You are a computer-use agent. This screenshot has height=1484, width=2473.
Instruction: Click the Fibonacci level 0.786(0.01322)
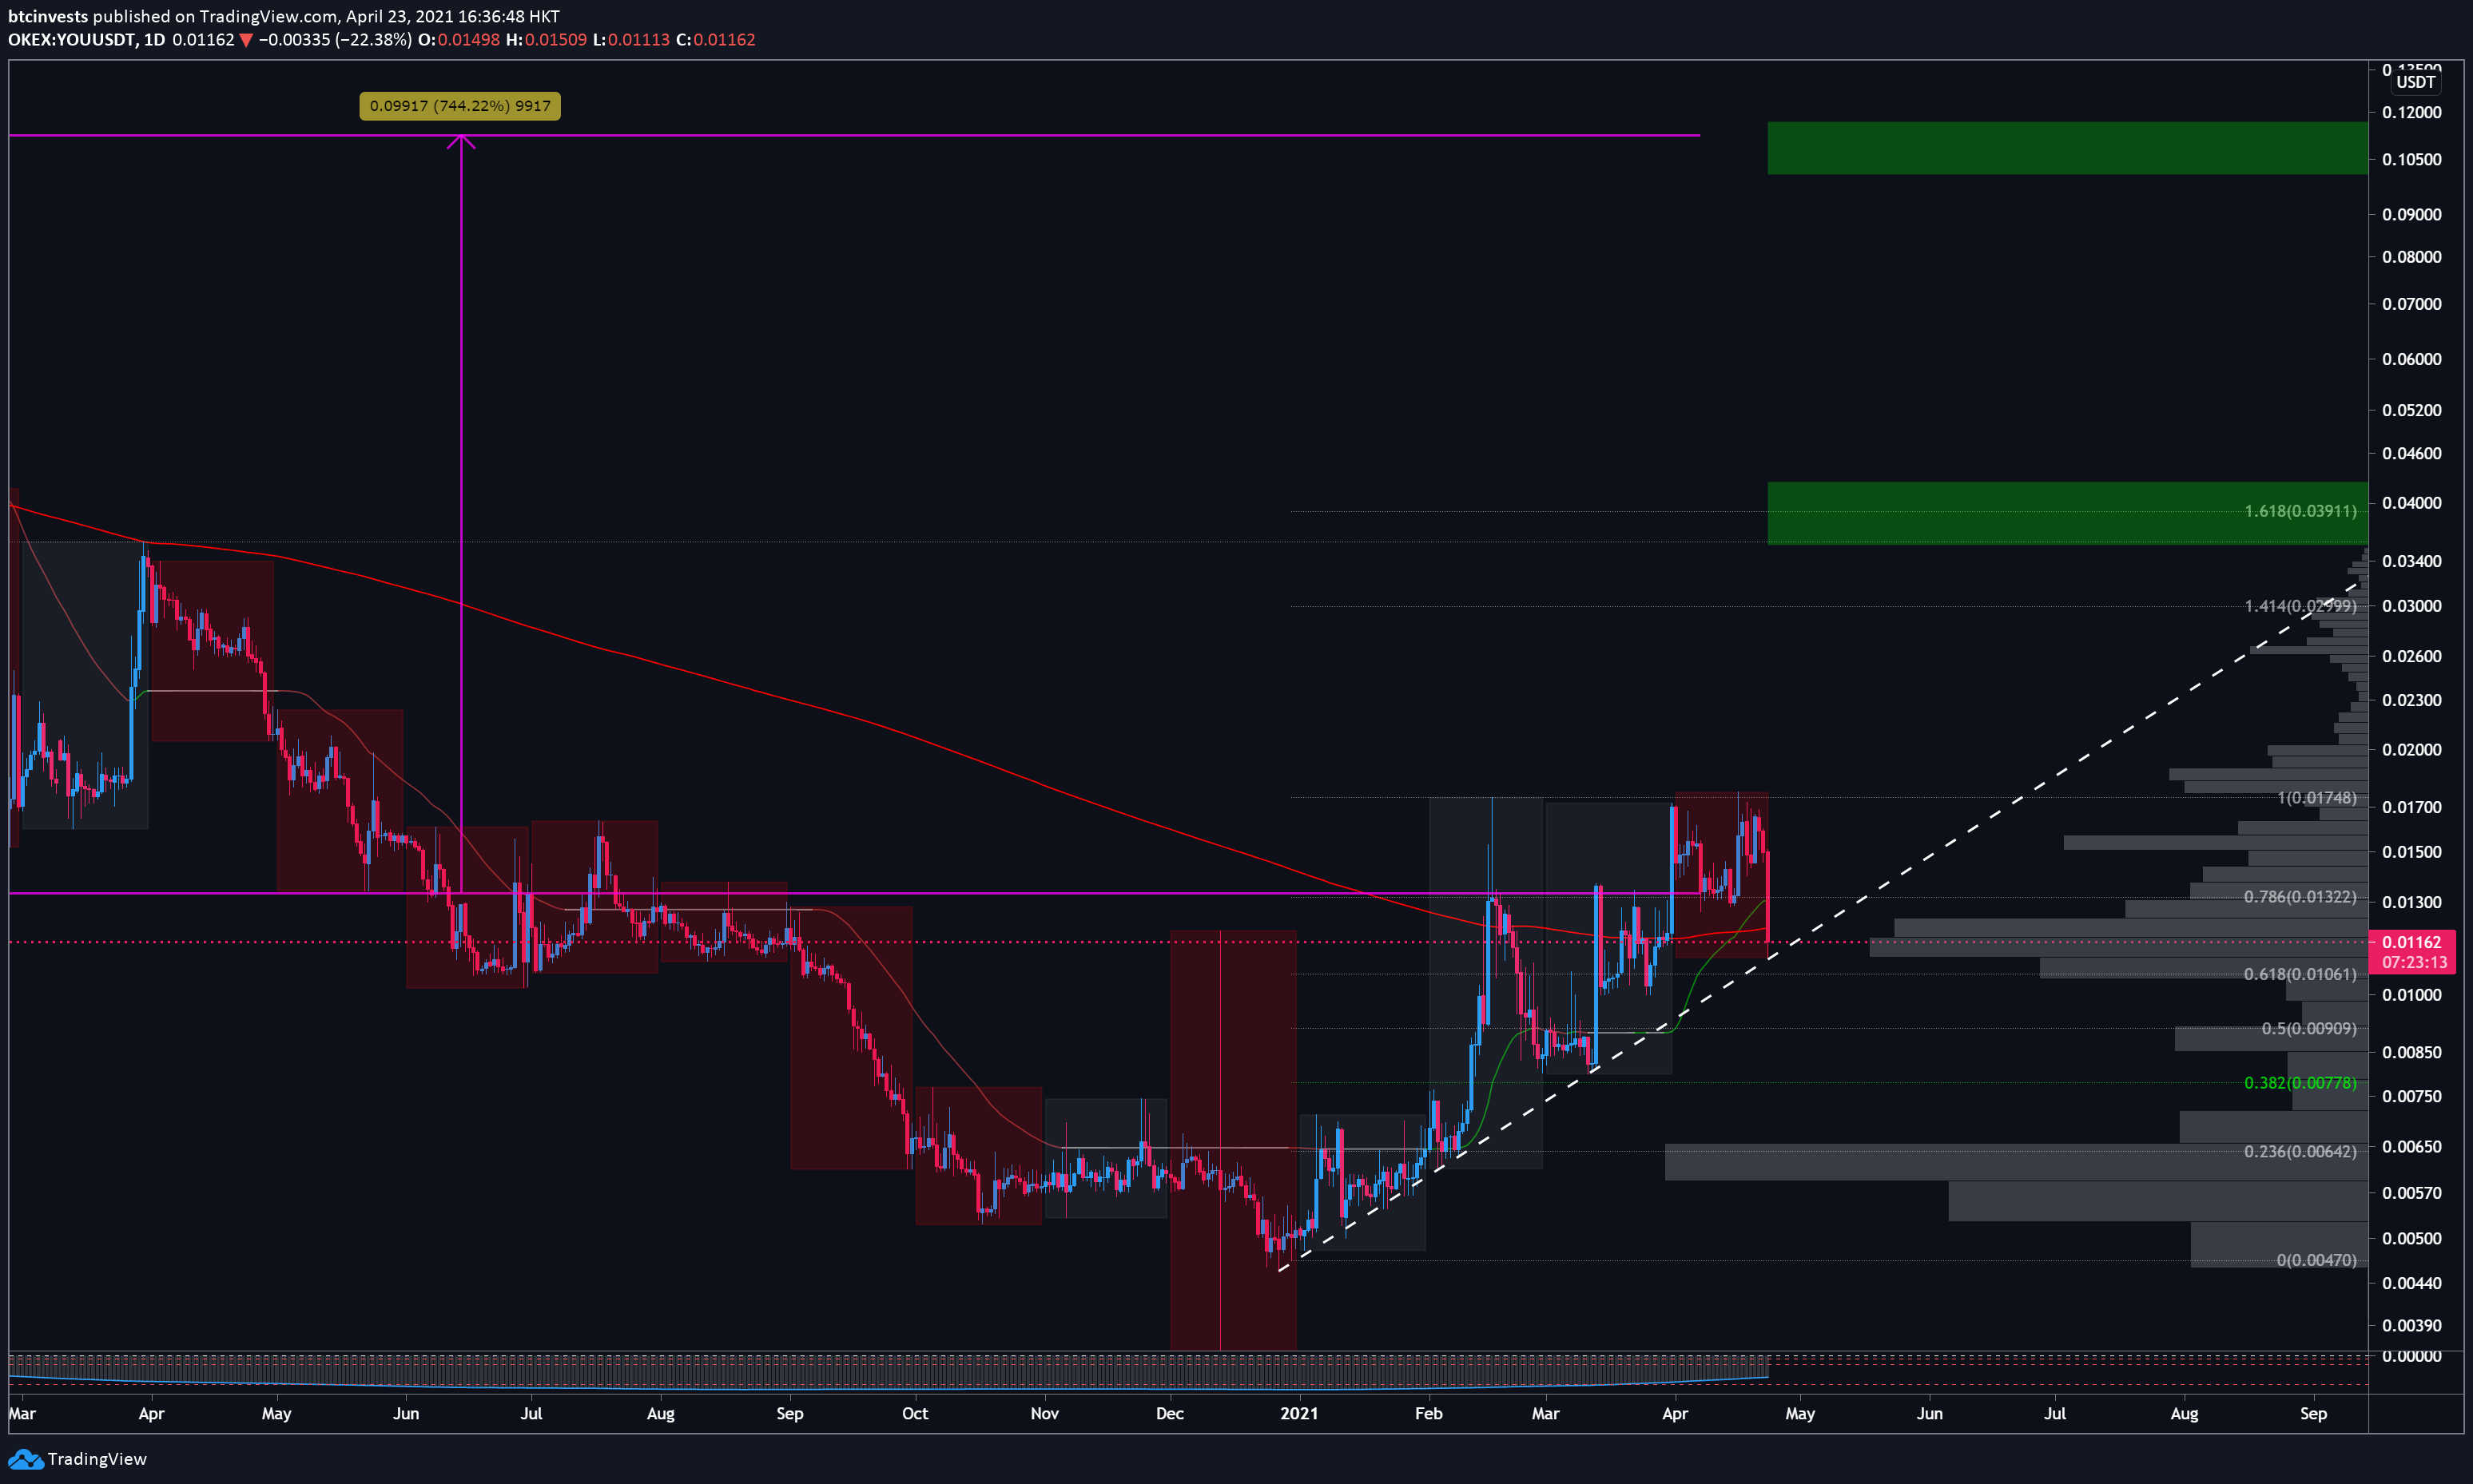[2300, 897]
